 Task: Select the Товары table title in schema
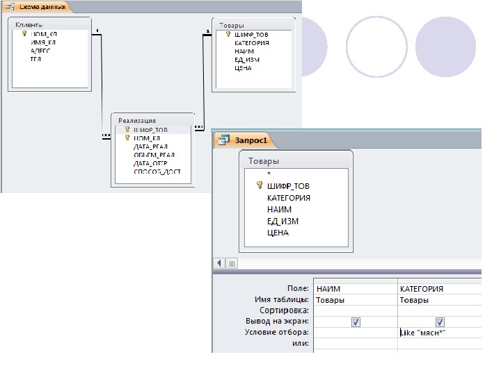tap(231, 25)
